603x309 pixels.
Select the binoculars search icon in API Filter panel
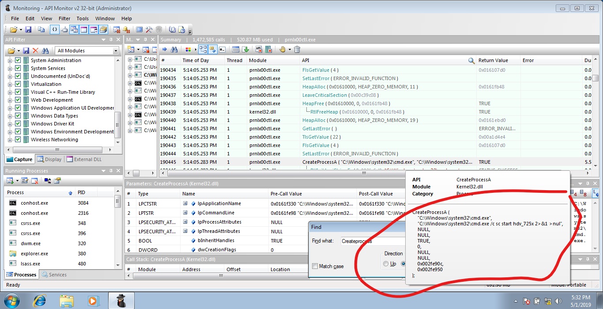46,49
